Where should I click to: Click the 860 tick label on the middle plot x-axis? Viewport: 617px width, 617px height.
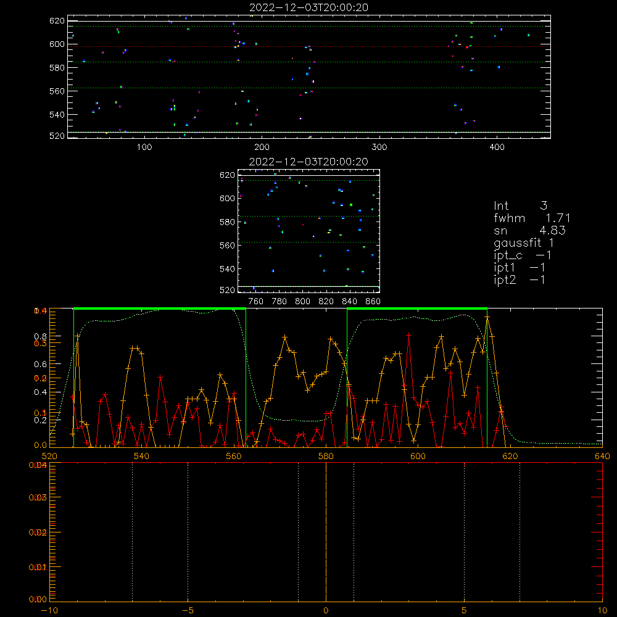coord(373,302)
